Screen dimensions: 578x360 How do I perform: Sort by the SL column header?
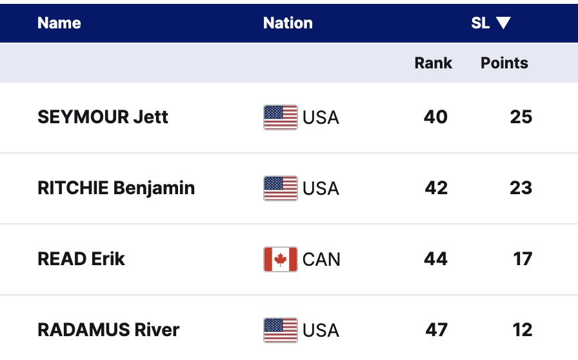481,23
